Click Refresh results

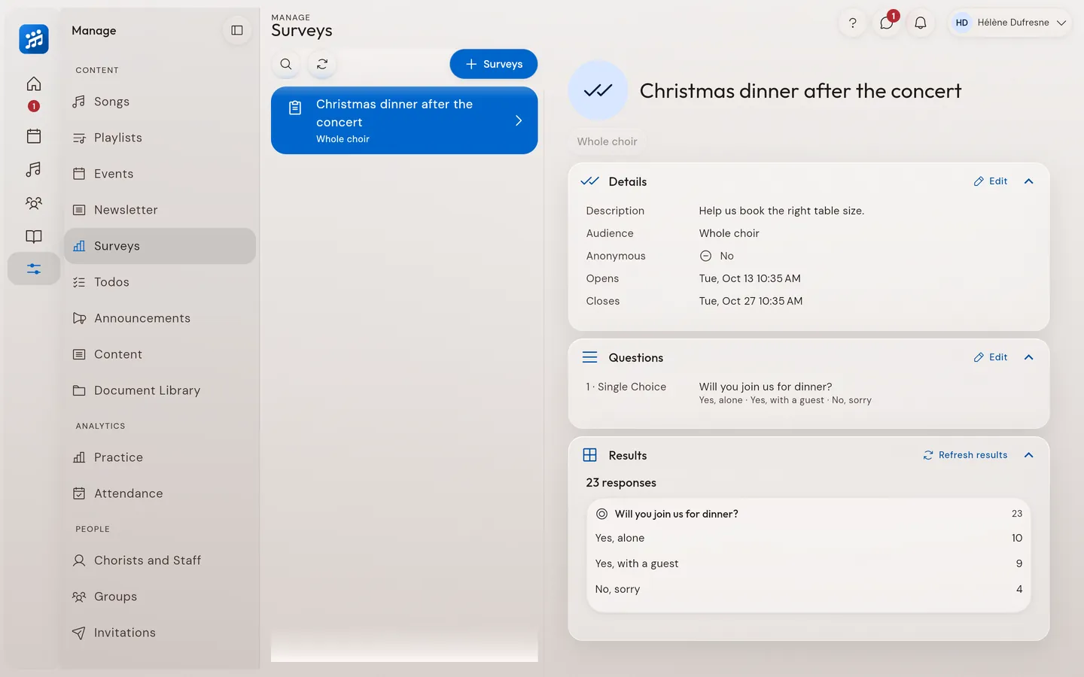click(965, 455)
